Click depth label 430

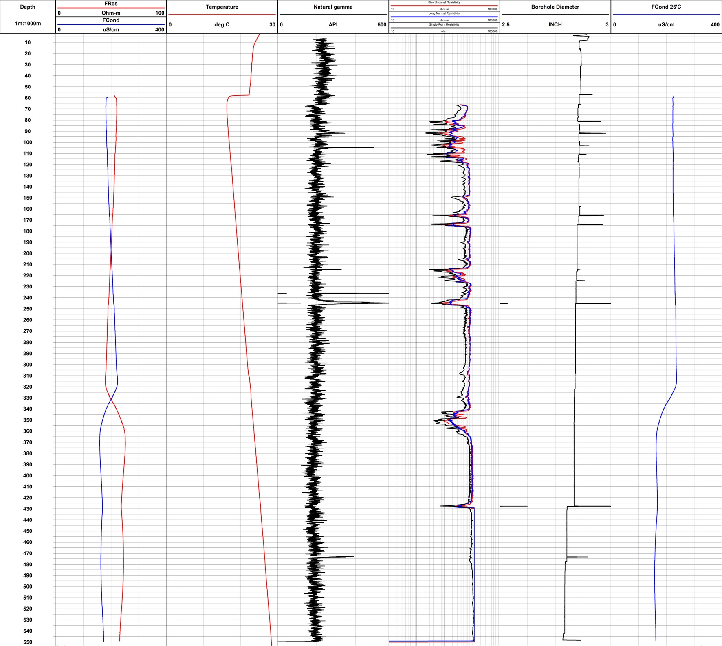(28, 509)
